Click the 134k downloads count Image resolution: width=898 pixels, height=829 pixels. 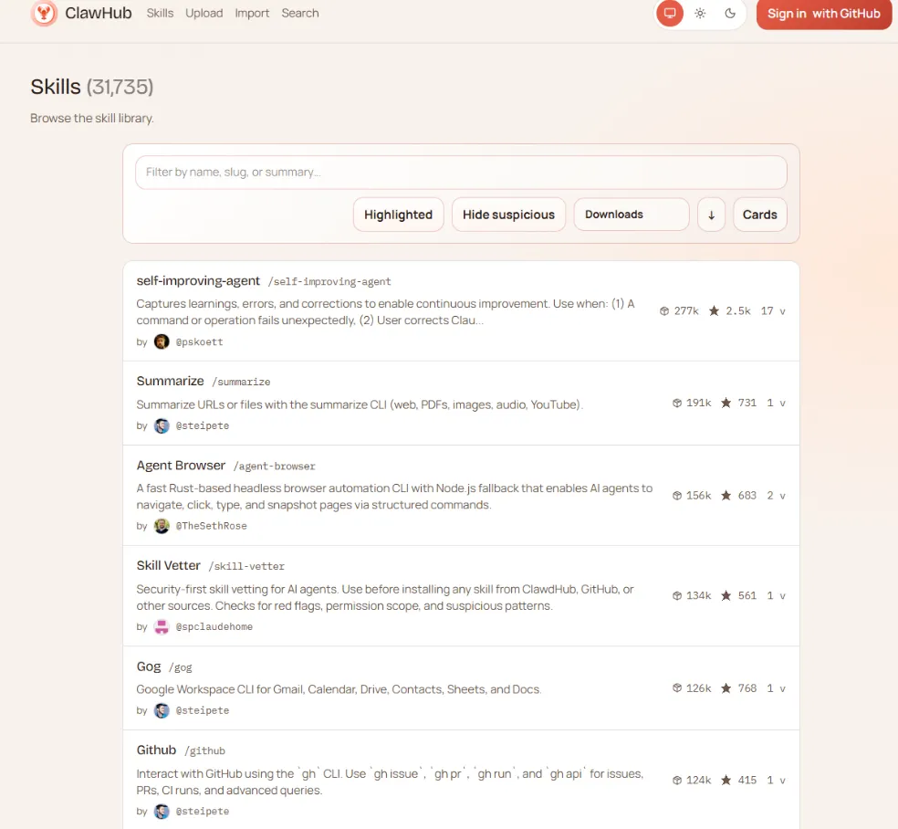click(x=699, y=596)
